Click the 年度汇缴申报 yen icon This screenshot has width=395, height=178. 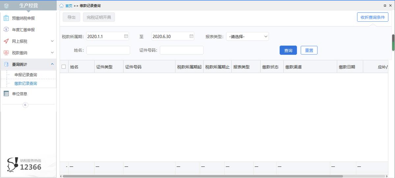(6, 30)
